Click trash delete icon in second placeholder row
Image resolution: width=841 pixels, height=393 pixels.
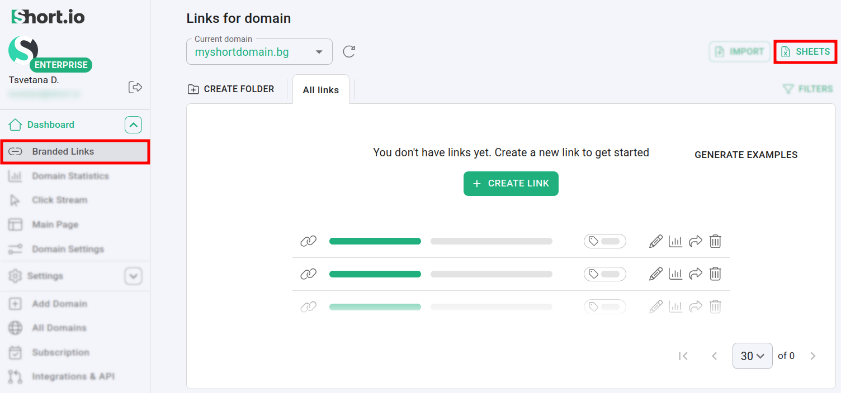coord(715,274)
